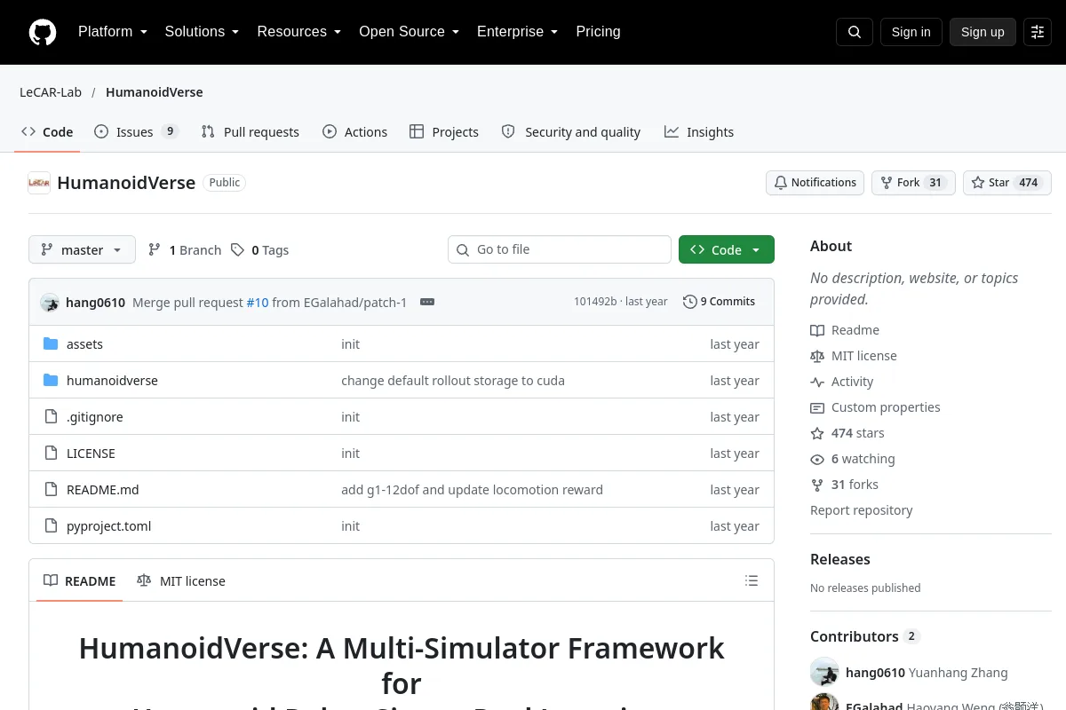Click the humanoidverse folder icon

51,381
